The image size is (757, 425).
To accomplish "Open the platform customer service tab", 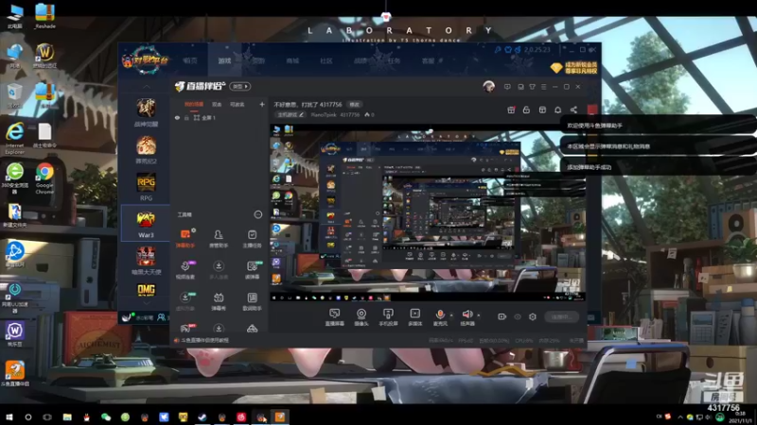I will [429, 60].
